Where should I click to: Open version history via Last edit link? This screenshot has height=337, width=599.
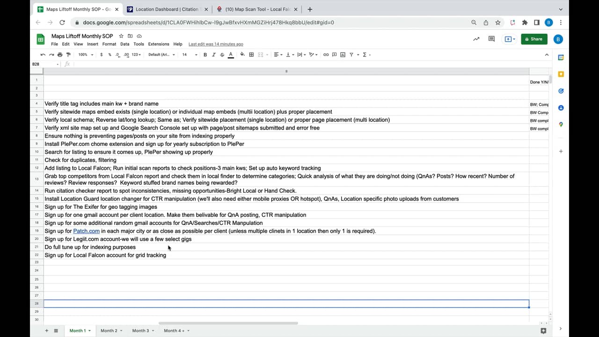[216, 44]
